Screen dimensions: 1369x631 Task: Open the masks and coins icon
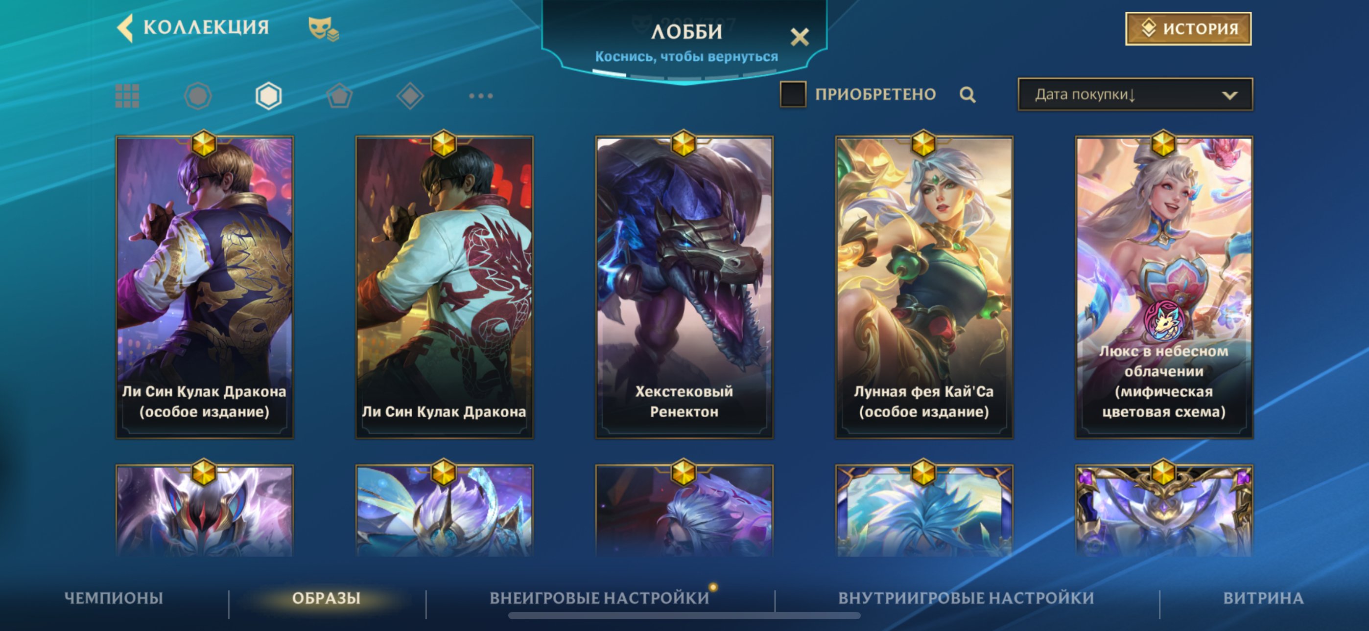pos(324,28)
